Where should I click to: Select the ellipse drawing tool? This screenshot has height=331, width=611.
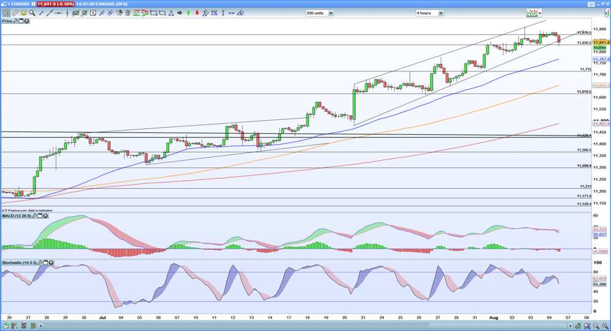click(162, 13)
